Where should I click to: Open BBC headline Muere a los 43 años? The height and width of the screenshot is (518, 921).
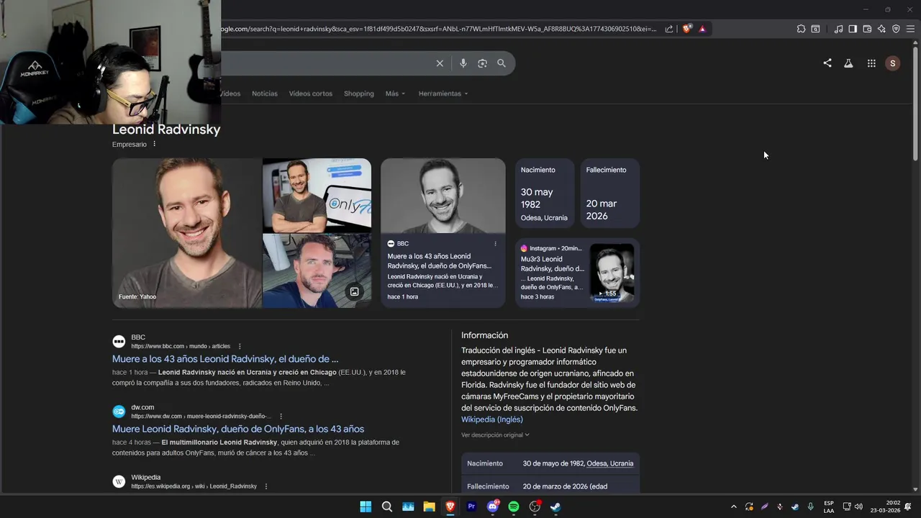point(225,358)
